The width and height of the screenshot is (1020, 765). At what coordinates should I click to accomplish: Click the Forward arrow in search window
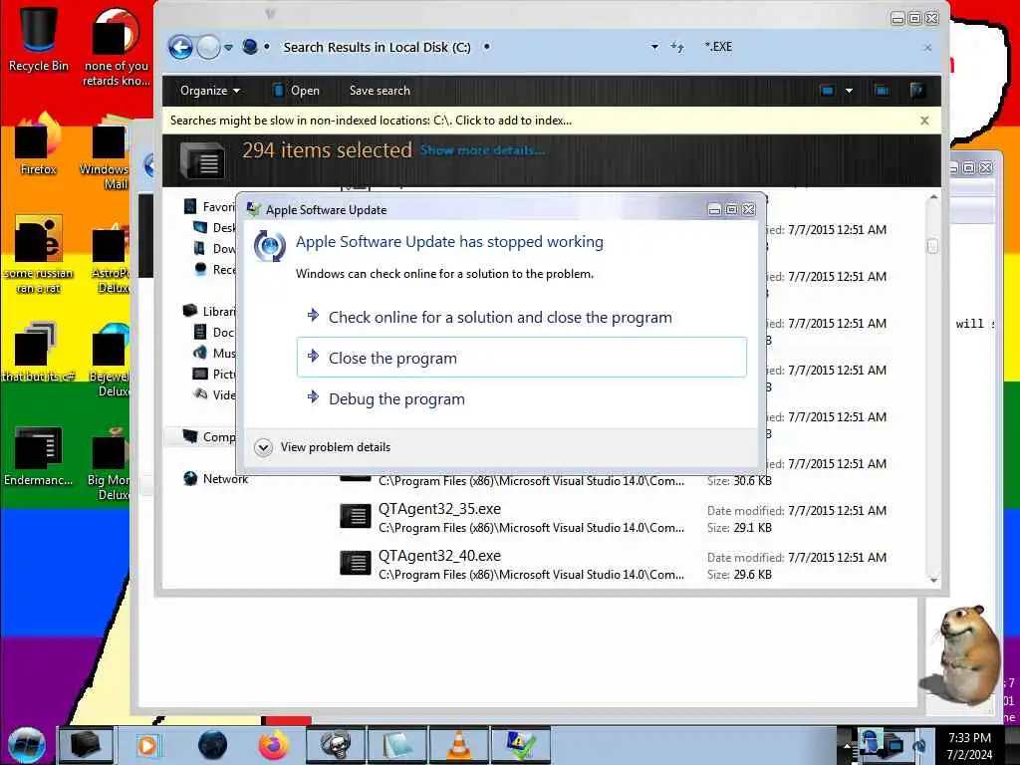[x=208, y=47]
